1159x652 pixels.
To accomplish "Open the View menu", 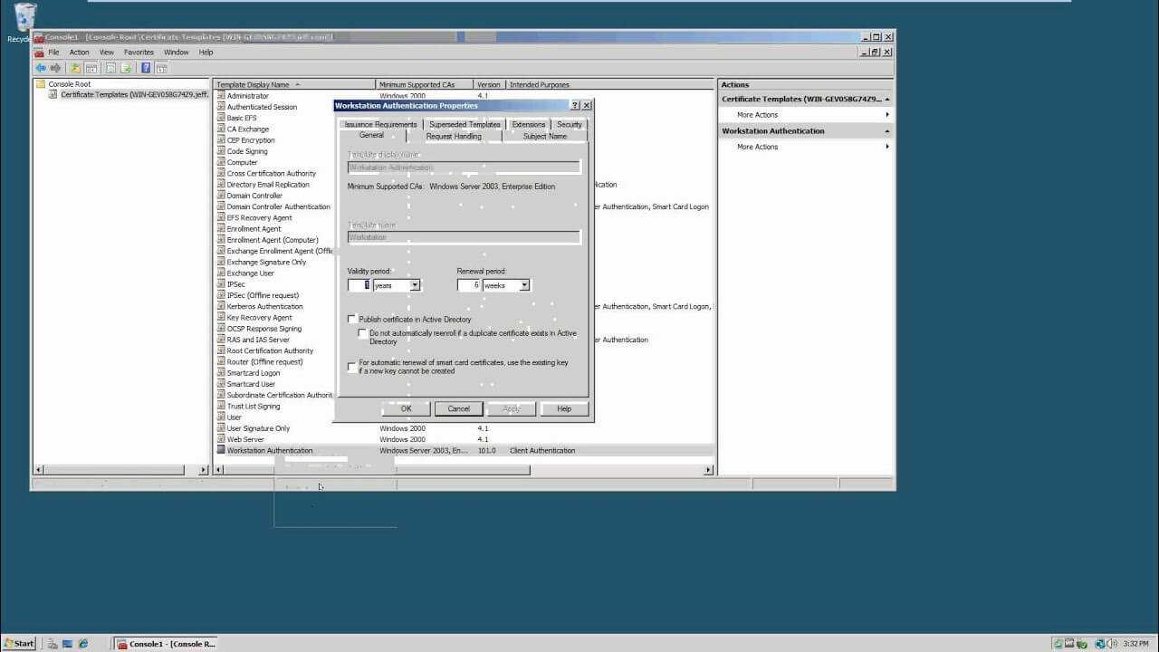I will 107,53.
